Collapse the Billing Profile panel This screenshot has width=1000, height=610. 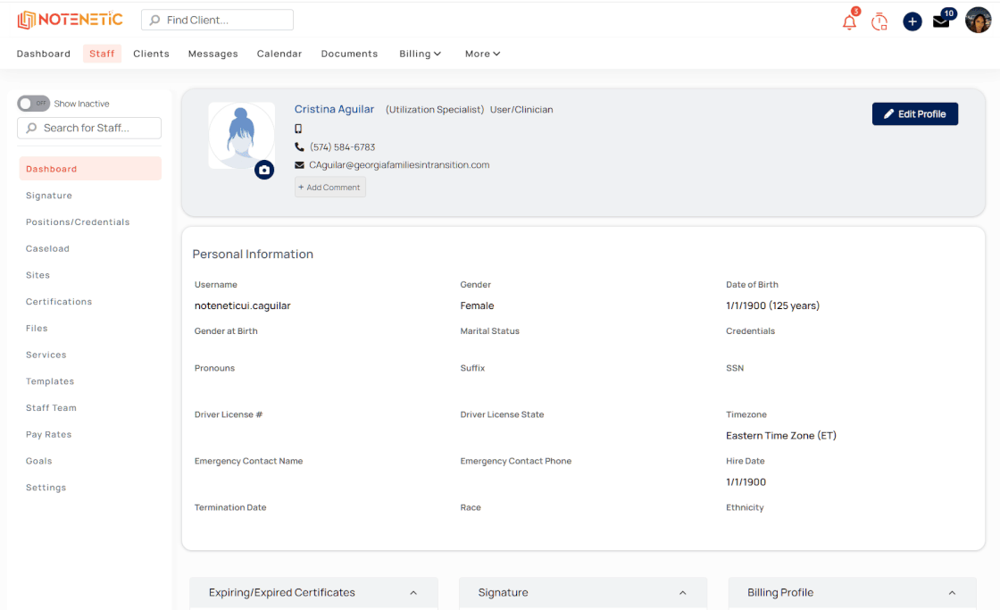(952, 593)
